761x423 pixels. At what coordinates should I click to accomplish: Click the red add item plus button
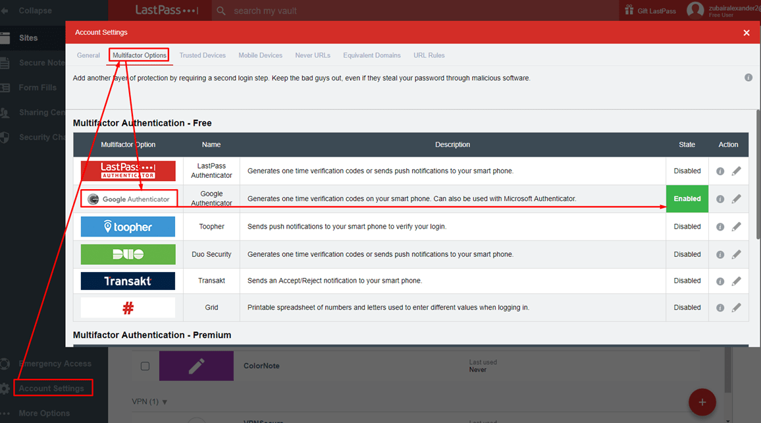pyautogui.click(x=702, y=402)
